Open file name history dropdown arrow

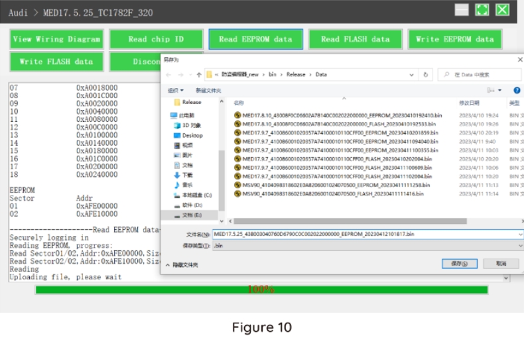pos(520,235)
